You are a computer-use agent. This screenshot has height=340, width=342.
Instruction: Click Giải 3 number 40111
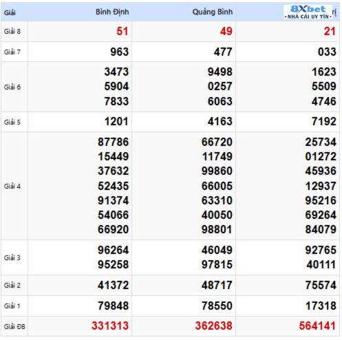(321, 264)
